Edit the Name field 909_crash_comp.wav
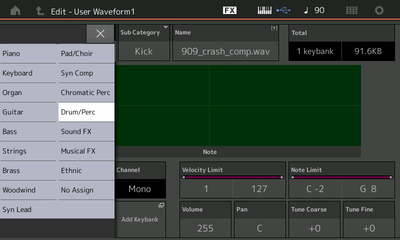Screen dimensions: 400x240 [225, 51]
